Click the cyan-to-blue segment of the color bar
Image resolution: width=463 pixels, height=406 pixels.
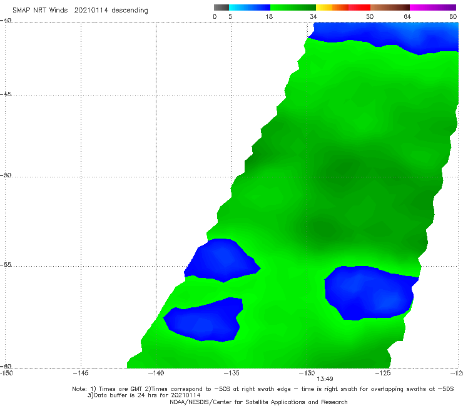(x=250, y=7)
